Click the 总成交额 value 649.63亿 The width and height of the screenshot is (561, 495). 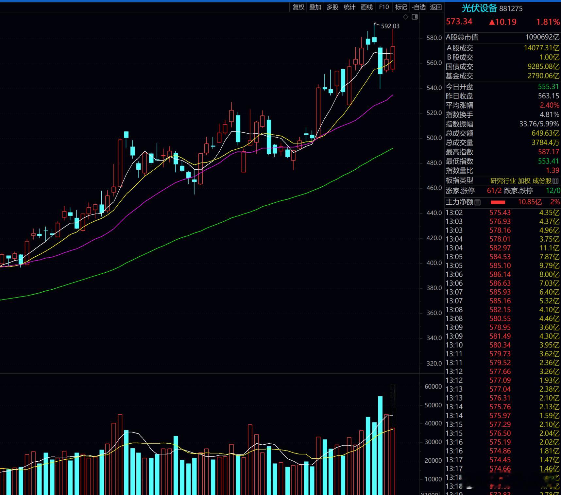tap(545, 133)
